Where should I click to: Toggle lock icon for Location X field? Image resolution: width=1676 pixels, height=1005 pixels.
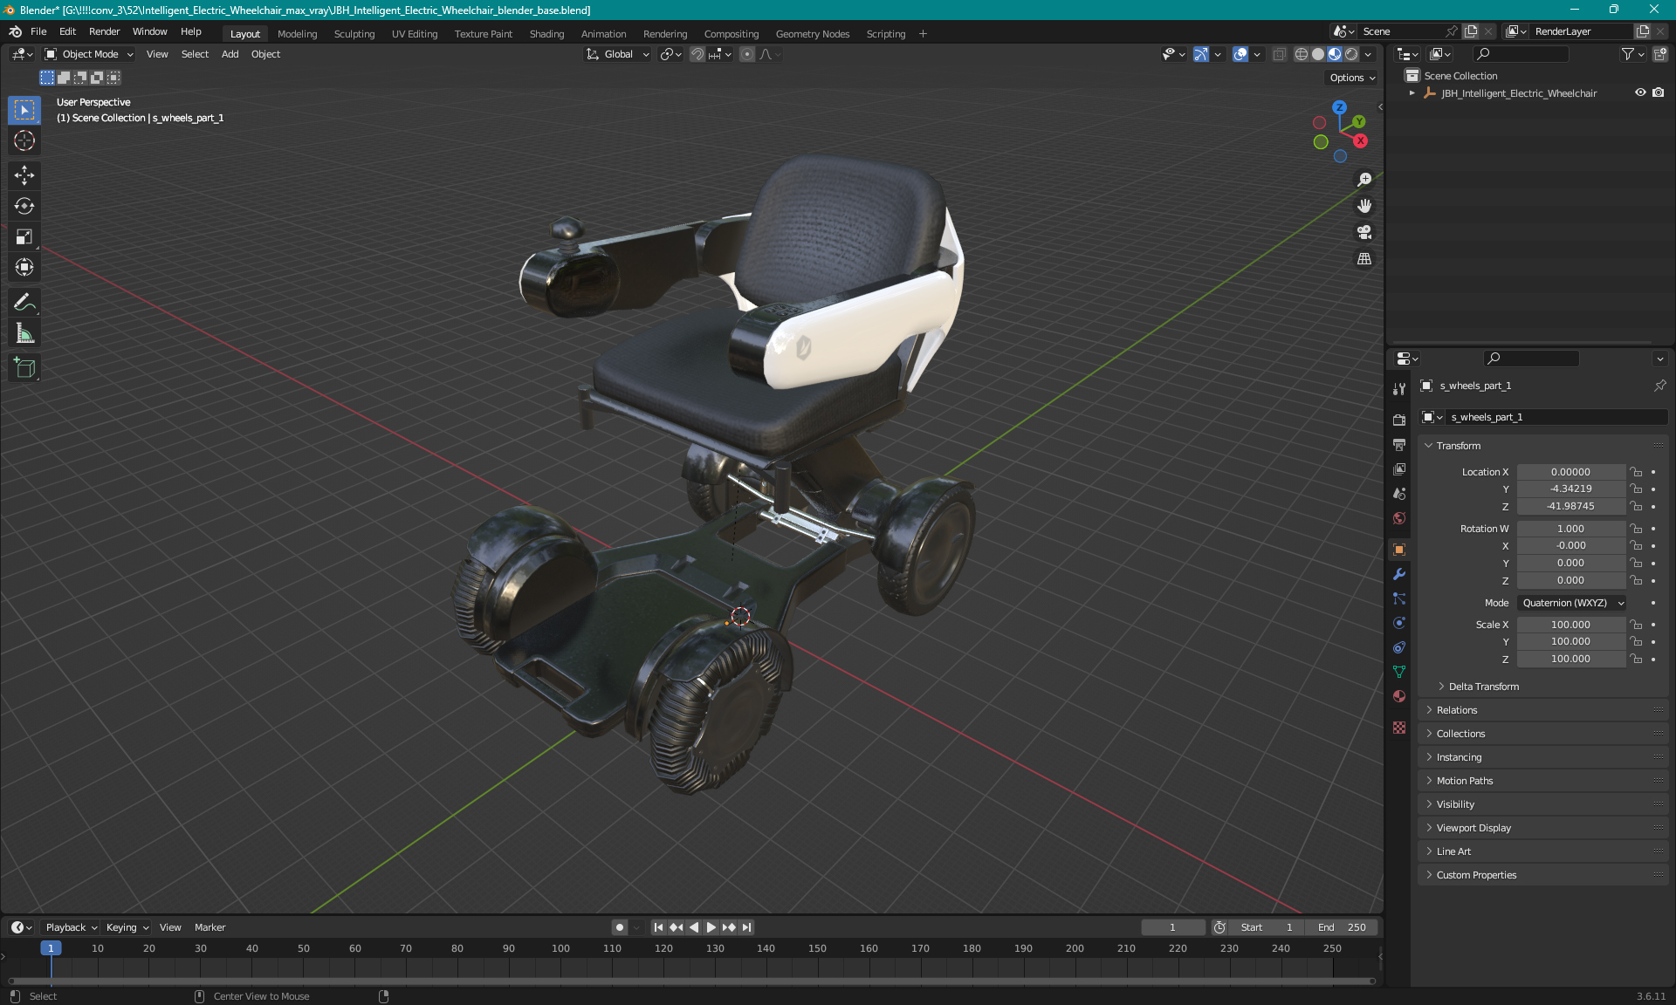pos(1637,470)
